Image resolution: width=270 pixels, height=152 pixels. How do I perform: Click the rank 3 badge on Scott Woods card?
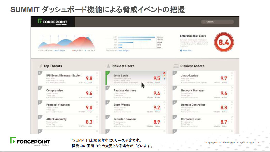click(x=107, y=102)
